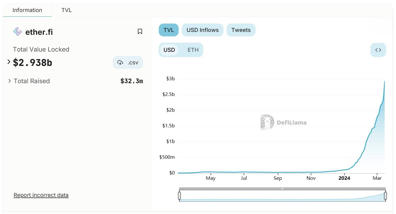Click the top drag bar of range selector
Image resolution: width=396 pixels, height=214 pixels.
click(x=282, y=189)
